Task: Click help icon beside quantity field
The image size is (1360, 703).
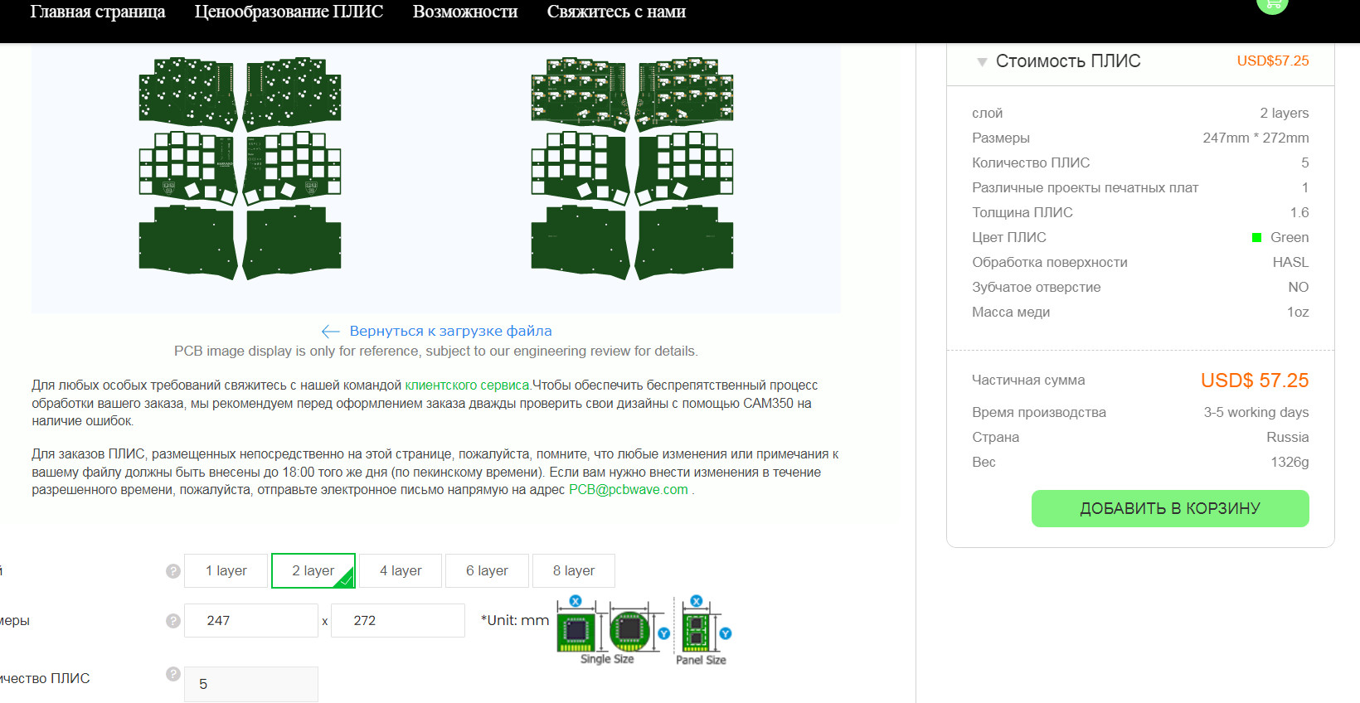Action: point(172,674)
